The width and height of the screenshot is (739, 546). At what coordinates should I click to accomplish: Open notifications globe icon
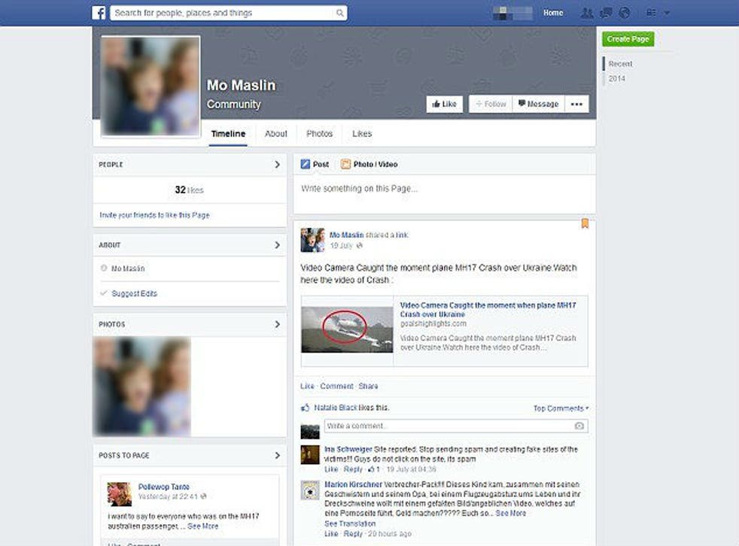pyautogui.click(x=625, y=13)
